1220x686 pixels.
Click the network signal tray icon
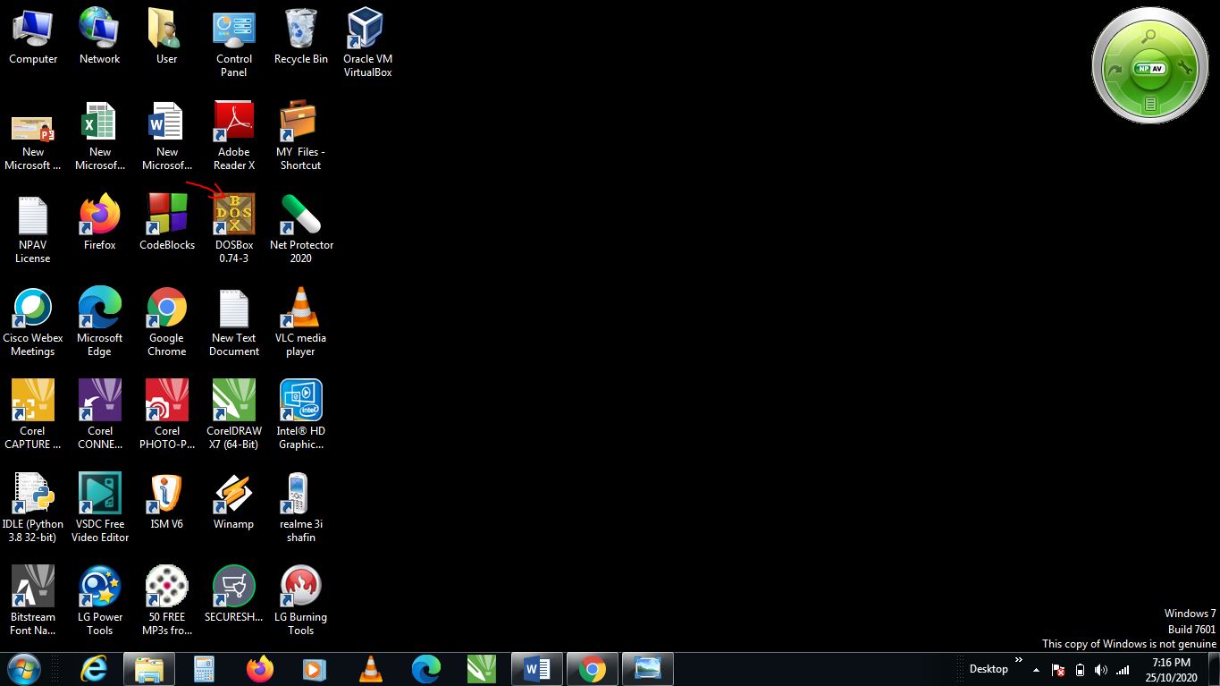click(1123, 670)
